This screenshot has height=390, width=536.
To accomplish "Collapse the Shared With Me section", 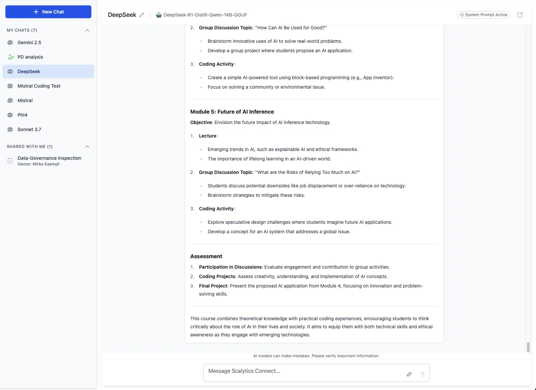I will pyautogui.click(x=87, y=147).
